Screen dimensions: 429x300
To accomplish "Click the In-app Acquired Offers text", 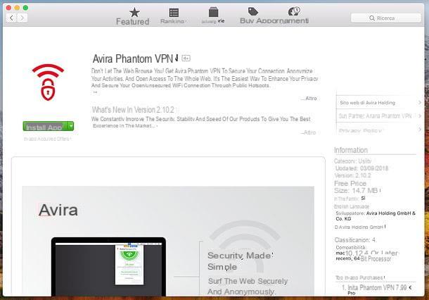I will (x=47, y=139).
